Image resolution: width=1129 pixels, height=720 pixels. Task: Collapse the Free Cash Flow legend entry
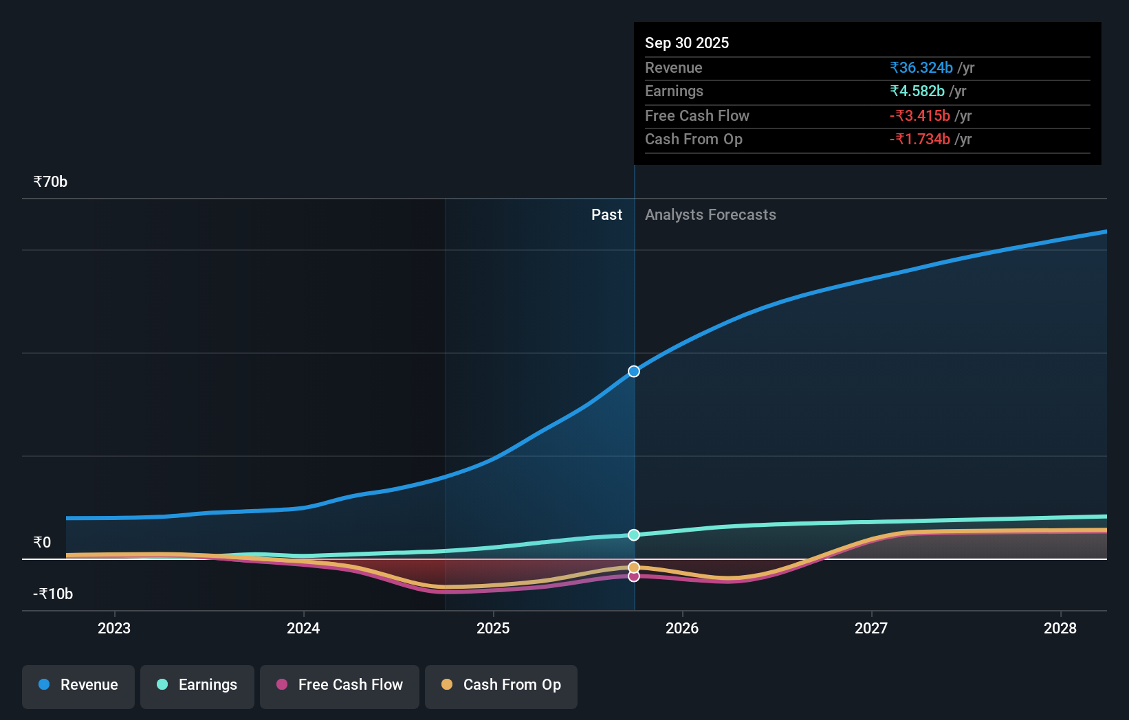(x=339, y=685)
